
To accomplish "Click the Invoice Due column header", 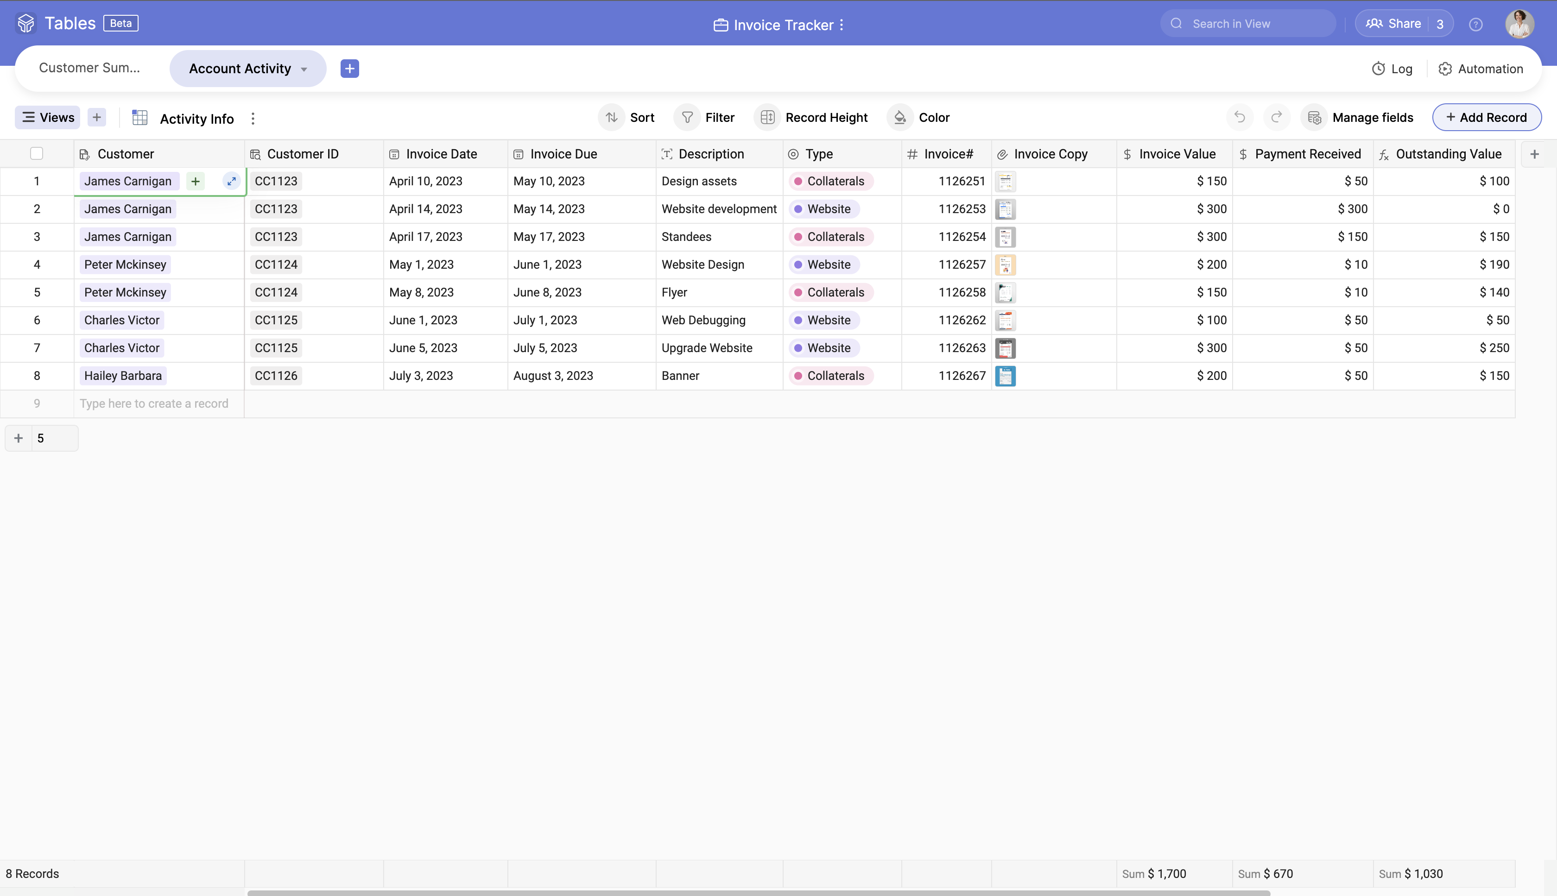I will [x=582, y=154].
